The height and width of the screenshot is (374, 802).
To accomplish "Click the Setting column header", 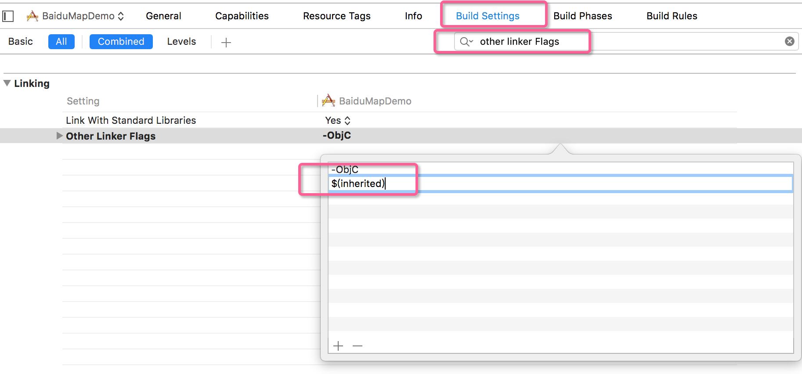I will coord(83,101).
